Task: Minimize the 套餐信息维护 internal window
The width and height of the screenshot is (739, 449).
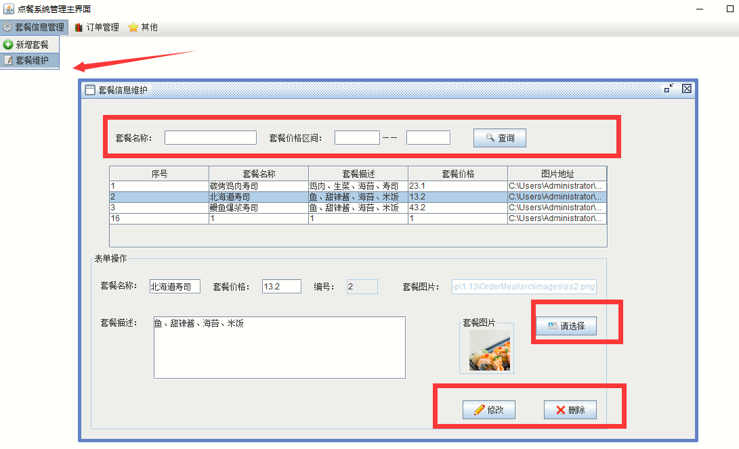Action: coord(669,89)
